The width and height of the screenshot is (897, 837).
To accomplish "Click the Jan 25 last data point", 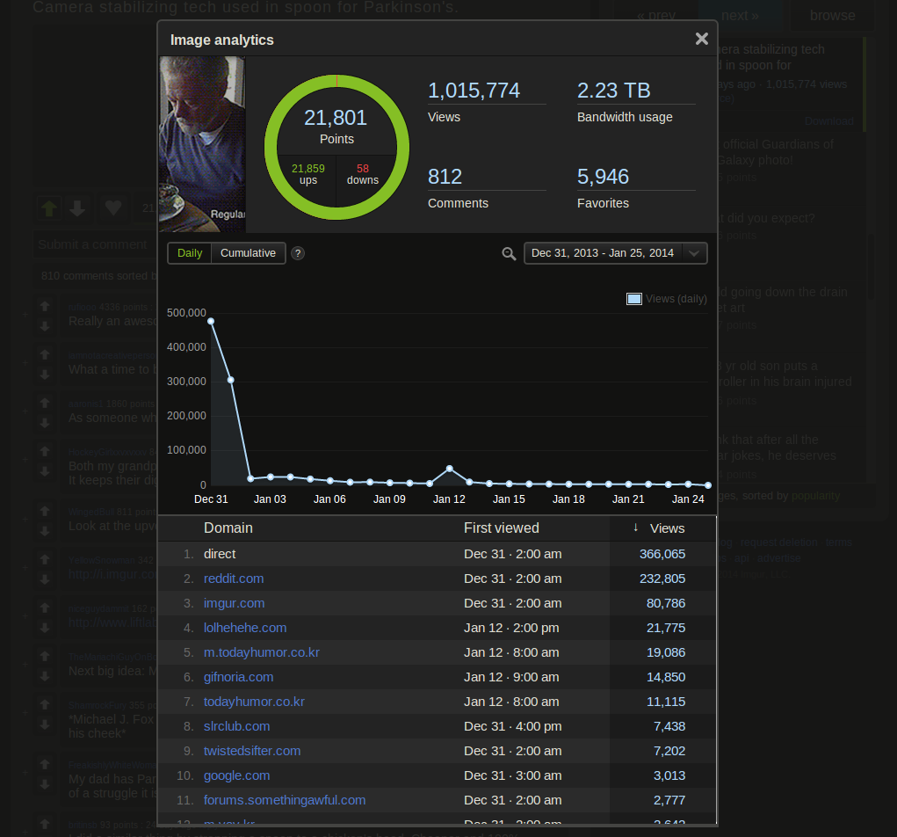I will 708,485.
